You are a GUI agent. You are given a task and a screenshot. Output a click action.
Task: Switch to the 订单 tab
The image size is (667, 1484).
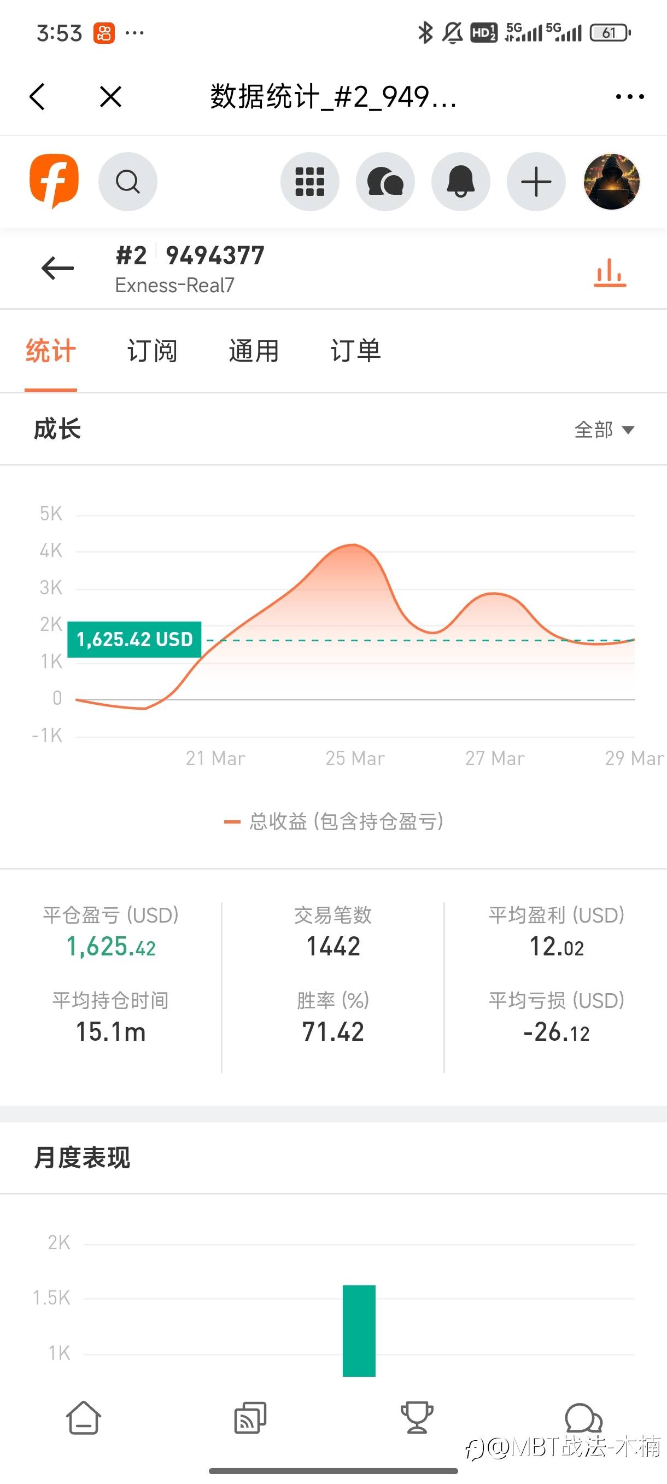356,351
